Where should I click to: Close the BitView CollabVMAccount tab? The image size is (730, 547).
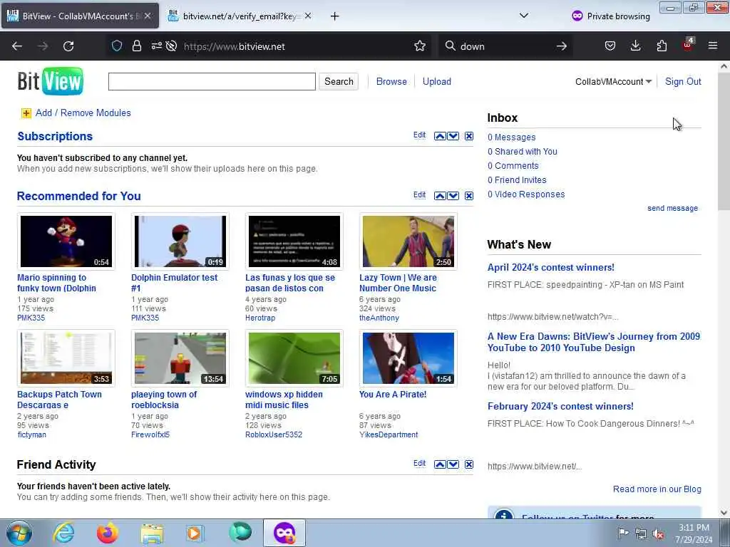(148, 16)
